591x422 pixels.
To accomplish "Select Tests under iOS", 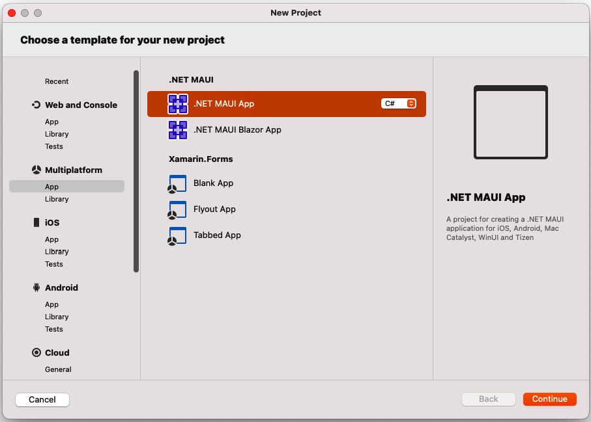I will [54, 264].
